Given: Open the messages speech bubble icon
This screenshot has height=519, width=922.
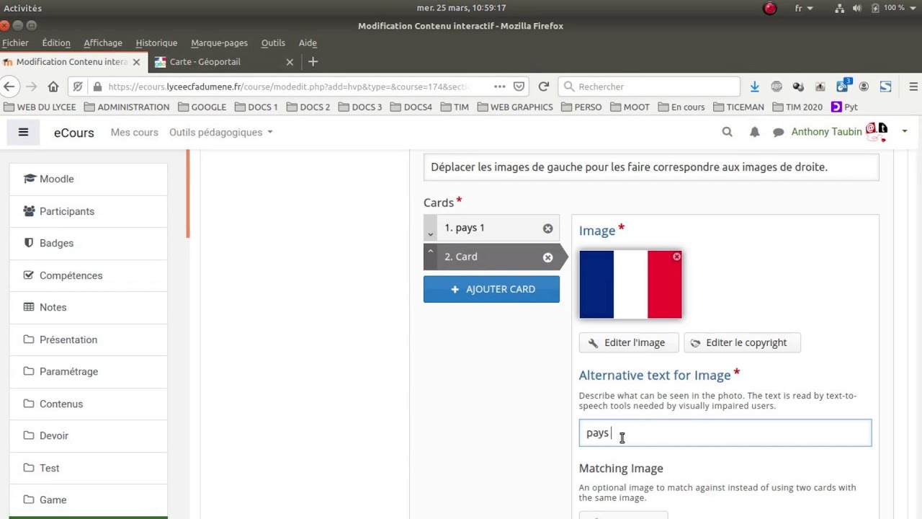Looking at the screenshot, I should click(778, 132).
